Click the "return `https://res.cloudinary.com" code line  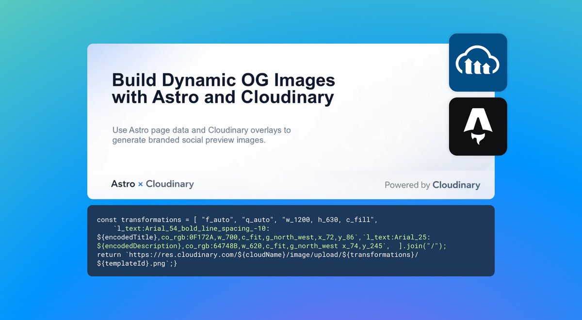258,255
